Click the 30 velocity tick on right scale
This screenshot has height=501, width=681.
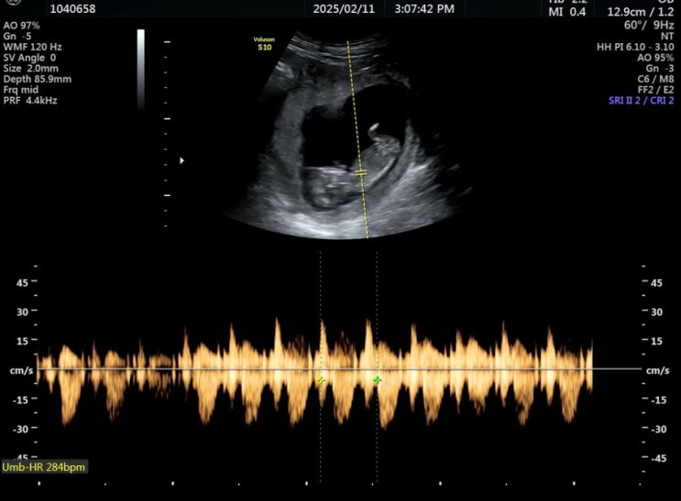[x=656, y=311]
